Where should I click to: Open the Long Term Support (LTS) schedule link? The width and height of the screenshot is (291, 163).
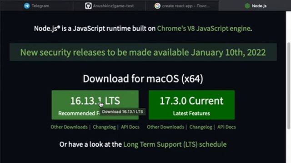pyautogui.click(x=175, y=144)
